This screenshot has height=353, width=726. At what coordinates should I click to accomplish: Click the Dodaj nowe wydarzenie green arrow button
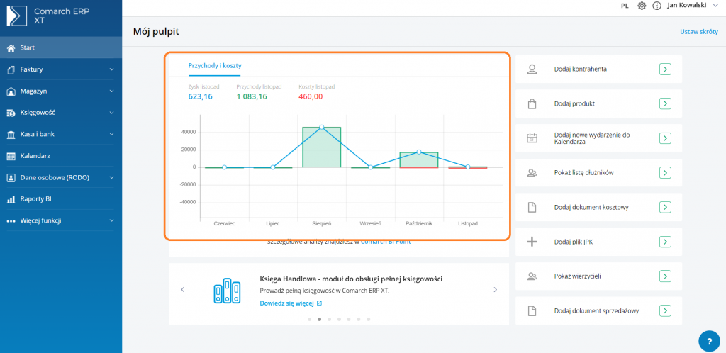tap(665, 138)
